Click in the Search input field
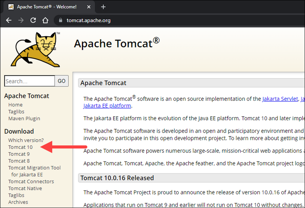Viewport: 305px width, 208px height. pos(30,81)
